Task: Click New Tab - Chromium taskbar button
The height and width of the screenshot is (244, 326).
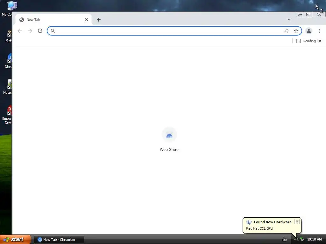Action: click(x=59, y=240)
